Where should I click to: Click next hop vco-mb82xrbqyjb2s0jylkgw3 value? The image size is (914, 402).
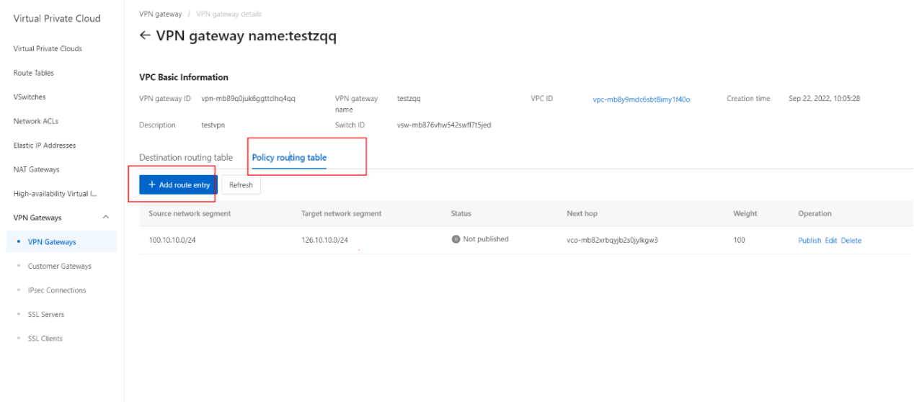point(612,240)
